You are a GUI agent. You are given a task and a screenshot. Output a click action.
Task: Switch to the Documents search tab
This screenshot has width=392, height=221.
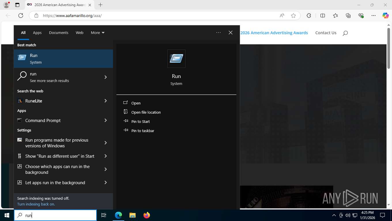pos(59,33)
